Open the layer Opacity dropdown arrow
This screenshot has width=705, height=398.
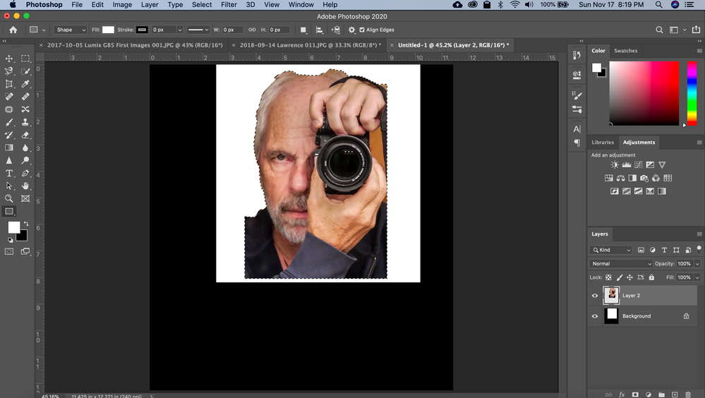click(x=697, y=264)
